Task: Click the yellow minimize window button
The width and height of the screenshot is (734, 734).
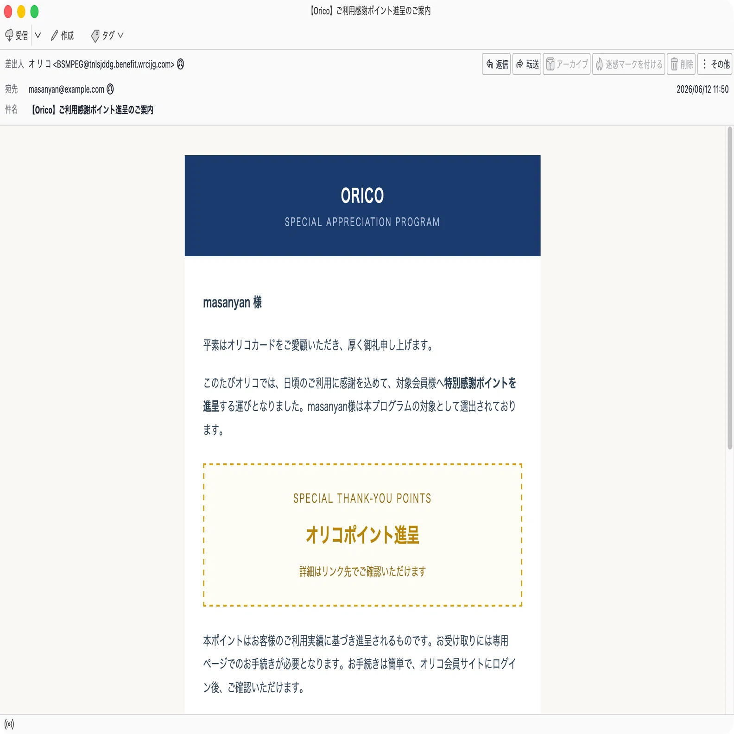Action: 21,12
